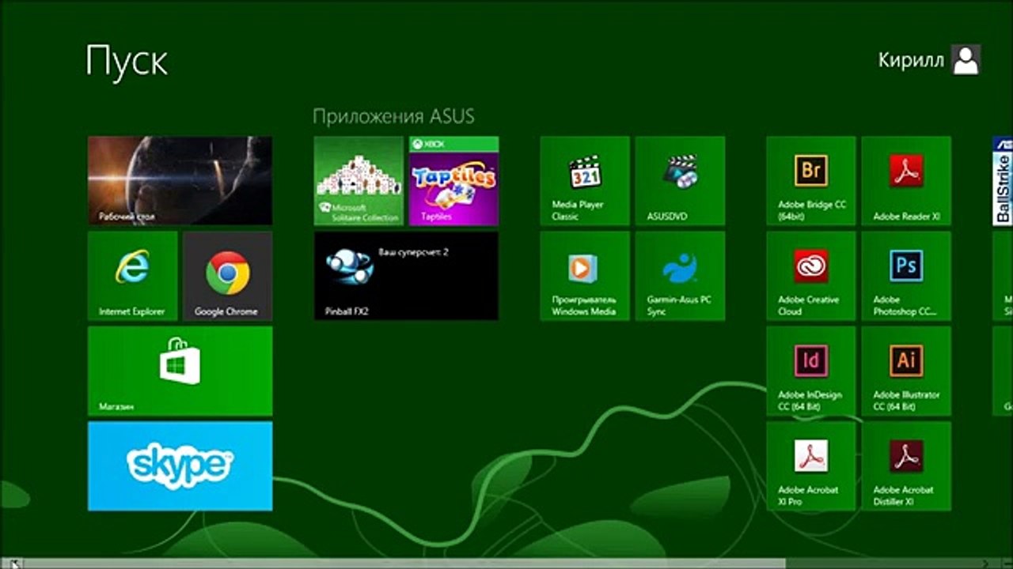Open the Desktop (Рабочий стол) tile
The image size is (1013, 569).
180,180
